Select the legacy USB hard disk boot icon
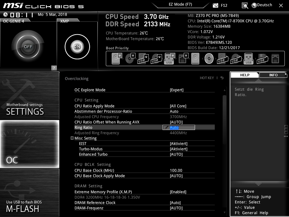 (223, 58)
